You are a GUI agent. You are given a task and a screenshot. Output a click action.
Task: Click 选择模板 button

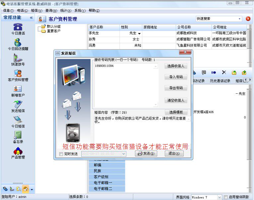176,112
